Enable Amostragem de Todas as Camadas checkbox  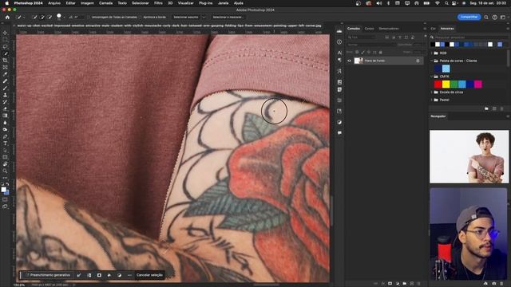(89, 18)
